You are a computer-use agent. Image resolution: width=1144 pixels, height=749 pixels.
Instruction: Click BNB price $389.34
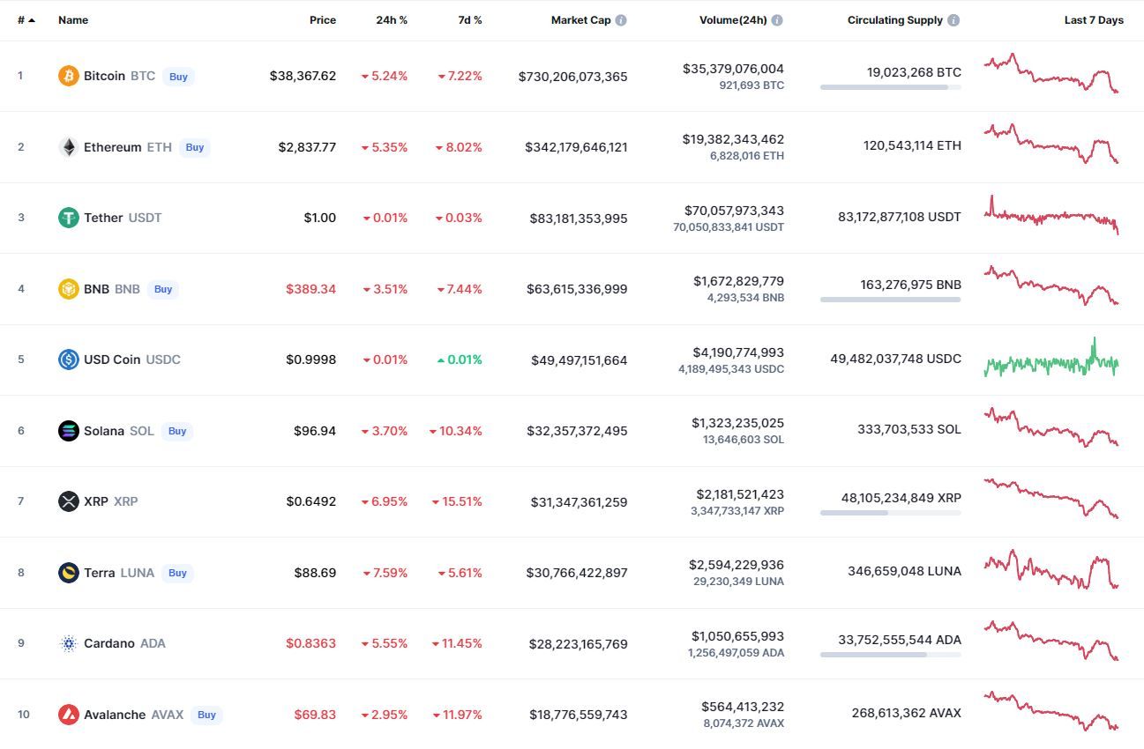coord(310,289)
